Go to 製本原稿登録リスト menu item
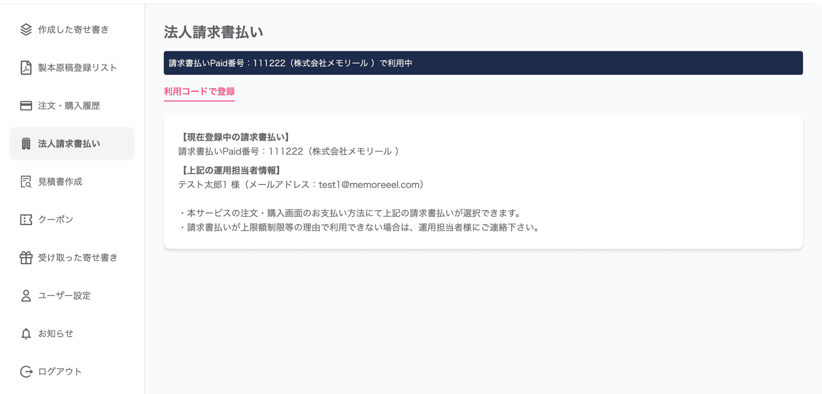This screenshot has height=394, width=822. coord(72,68)
